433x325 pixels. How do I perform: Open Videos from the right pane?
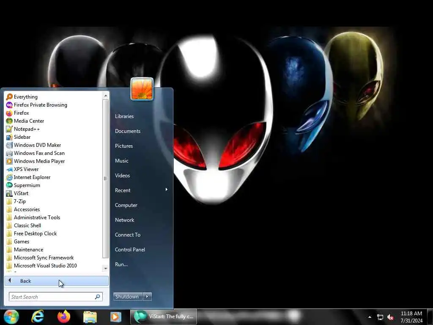(x=122, y=176)
